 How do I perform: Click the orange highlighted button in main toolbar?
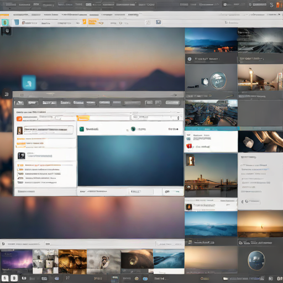92,22
